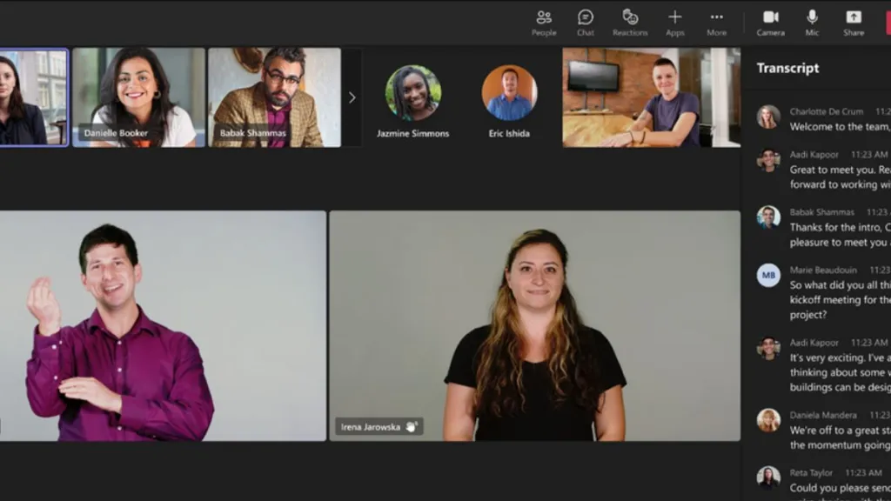891x501 pixels.
Task: Expand more participants with the right chevron
Action: 352,97
